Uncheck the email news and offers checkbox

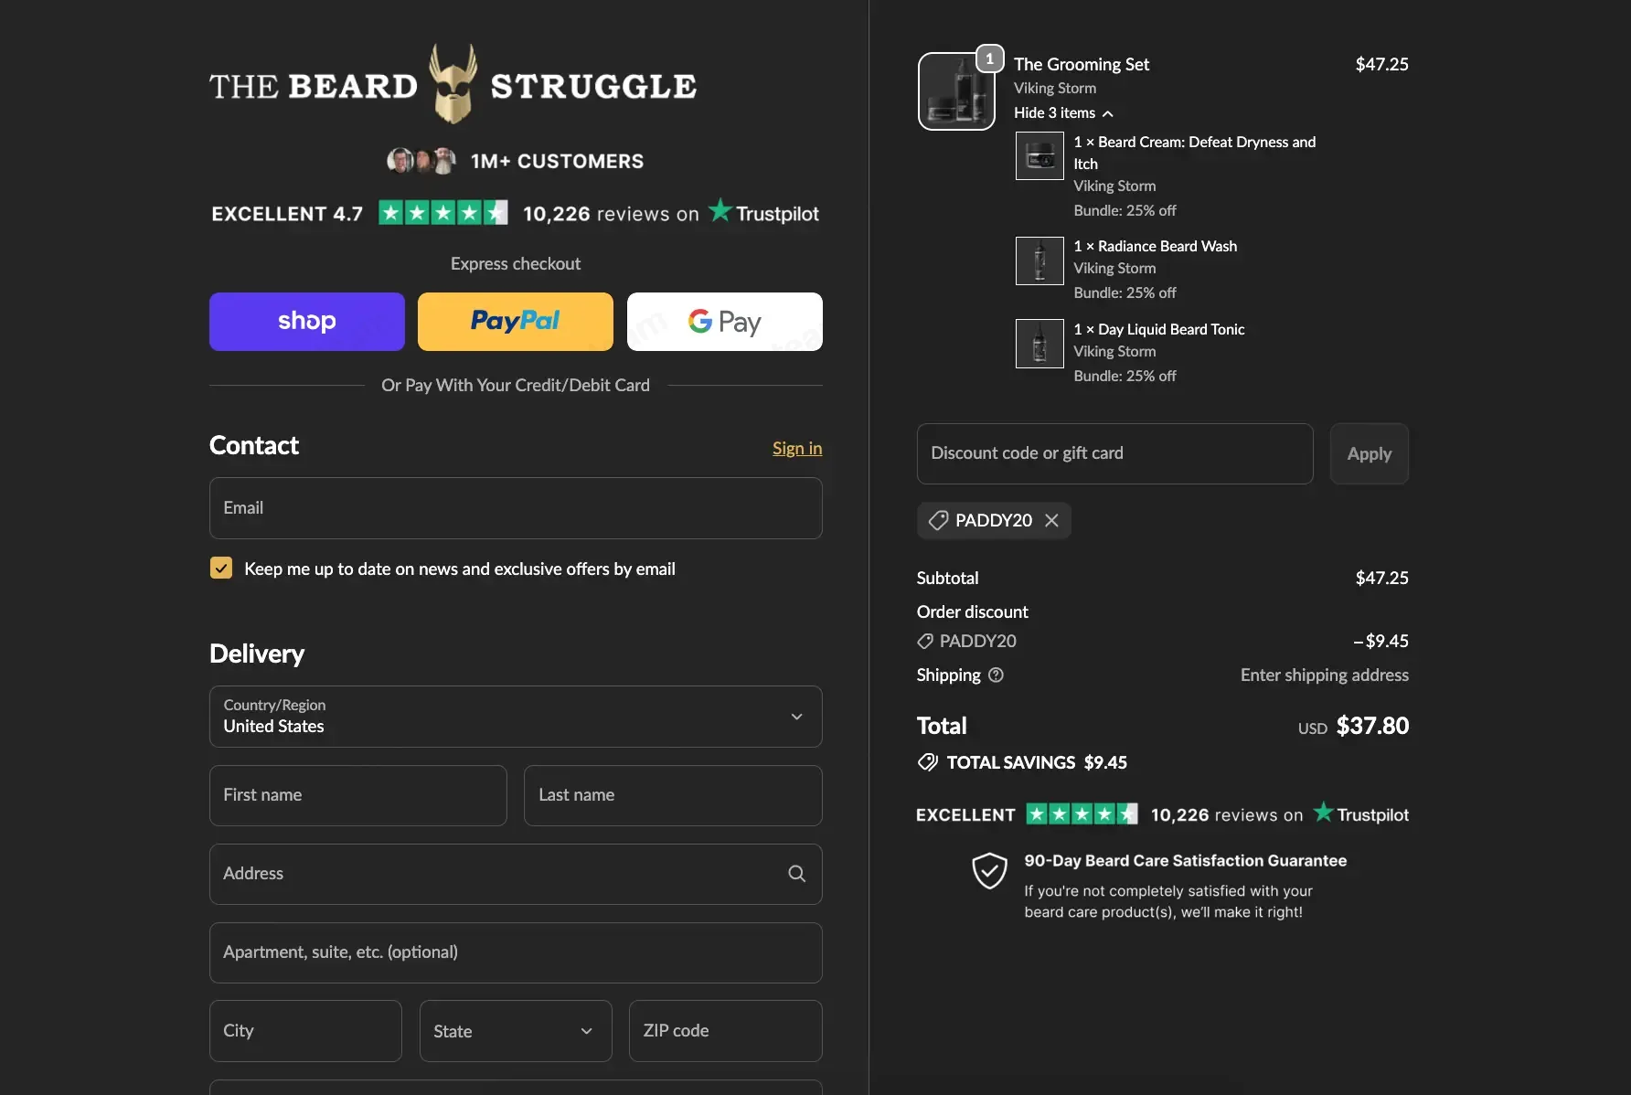pyautogui.click(x=221, y=569)
